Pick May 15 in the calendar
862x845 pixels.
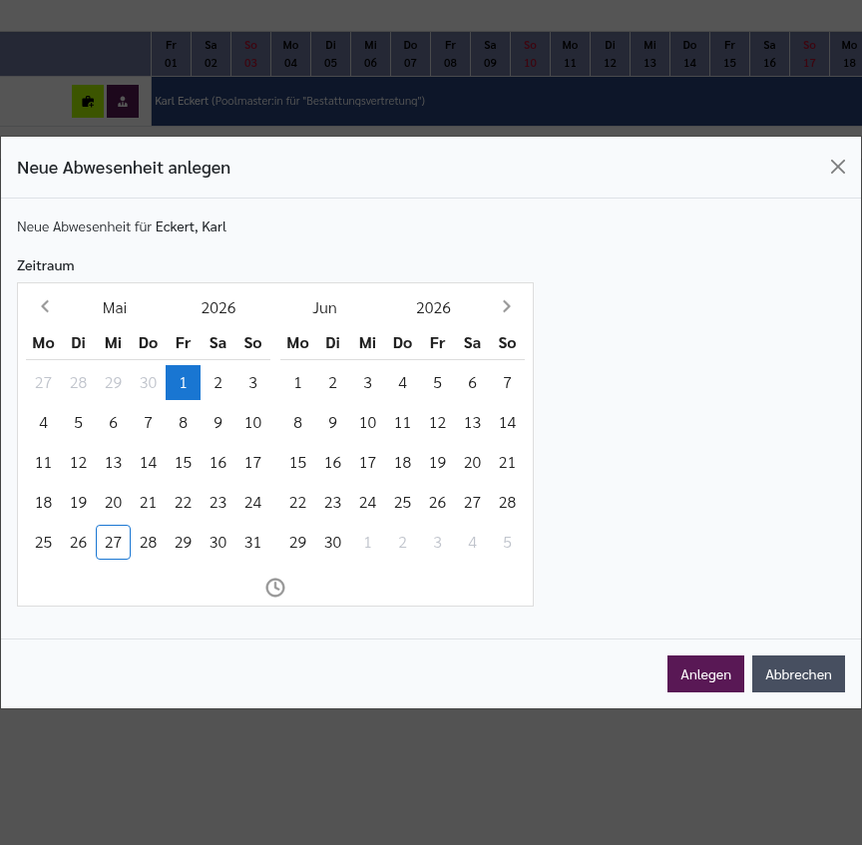183,462
